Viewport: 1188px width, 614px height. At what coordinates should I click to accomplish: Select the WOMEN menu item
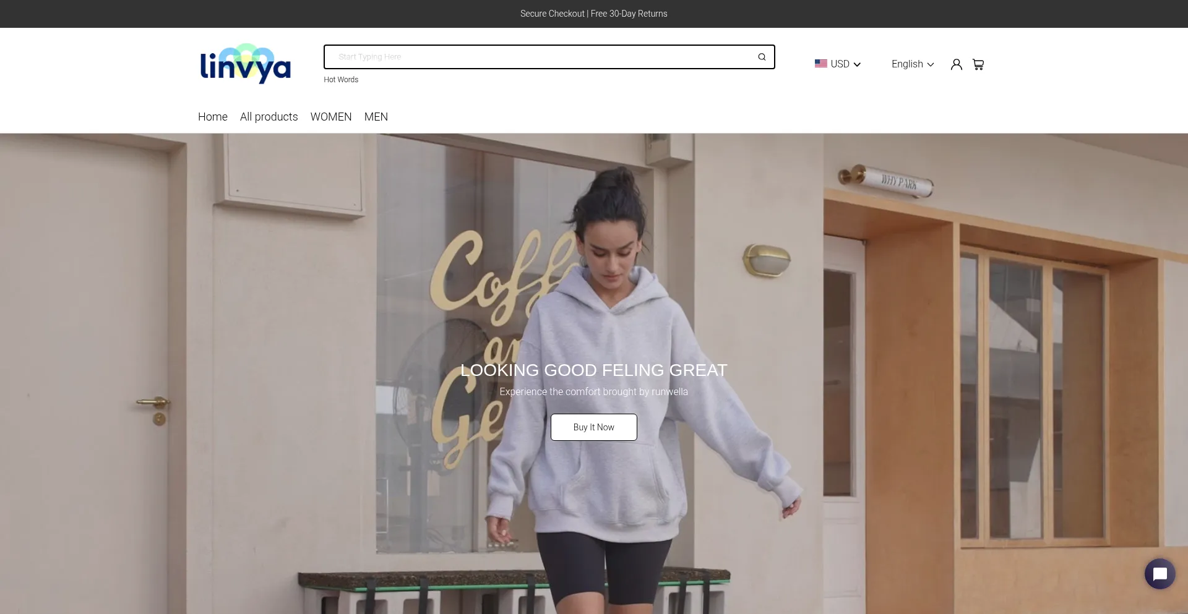coord(330,117)
